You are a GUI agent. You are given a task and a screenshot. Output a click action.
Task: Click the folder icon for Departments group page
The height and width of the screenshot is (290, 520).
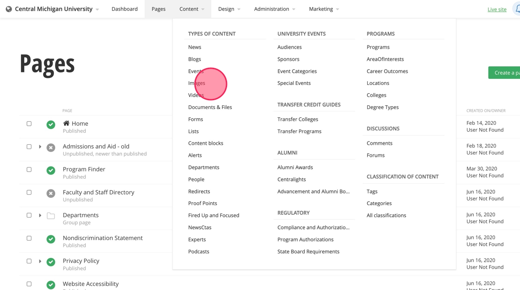[51, 216]
